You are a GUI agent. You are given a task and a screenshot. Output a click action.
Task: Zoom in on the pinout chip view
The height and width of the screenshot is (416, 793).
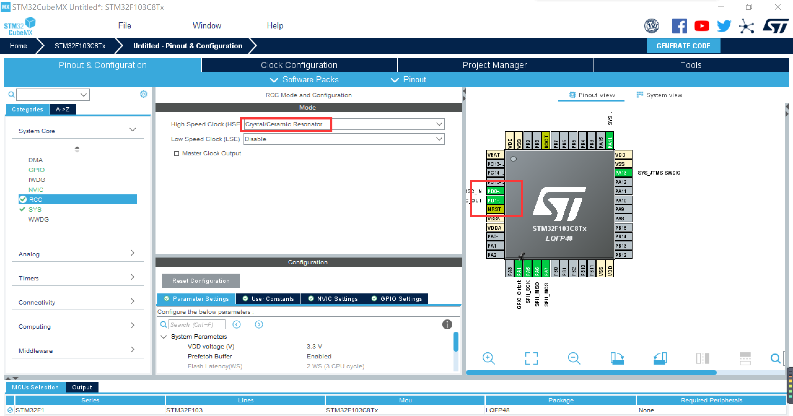pos(489,358)
